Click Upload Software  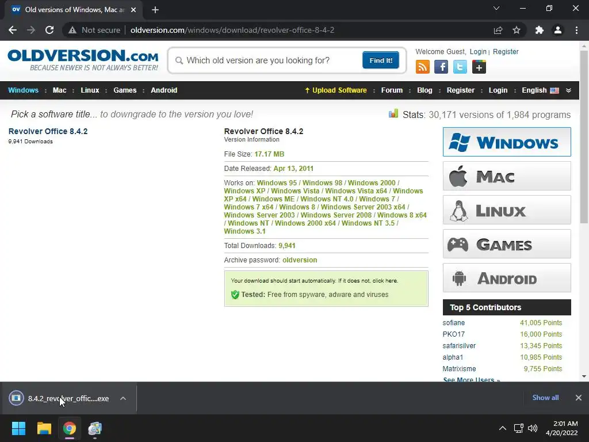click(335, 90)
